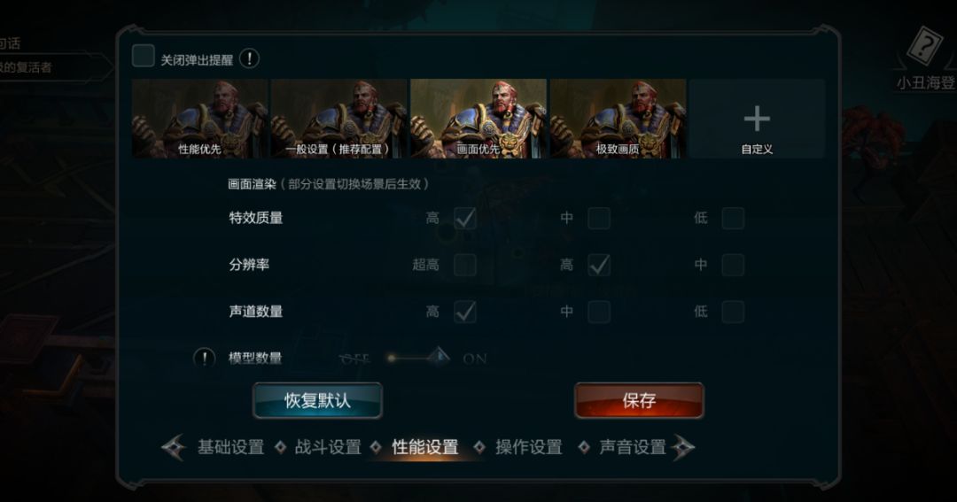This screenshot has width=957, height=502.
Task: Click the 恢复默认 button
Action: 317,400
